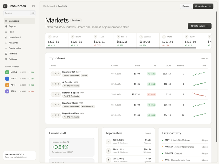Open View all for Top indexes
Screen dimensions: 219x164
(204, 58)
